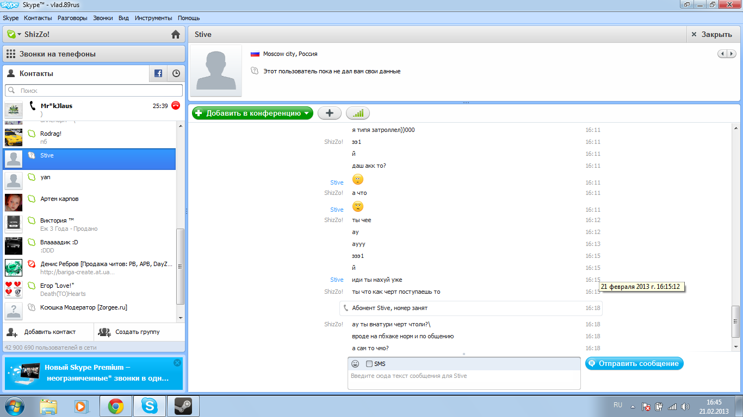
Task: Click the message input field for Stive
Action: coord(464,380)
